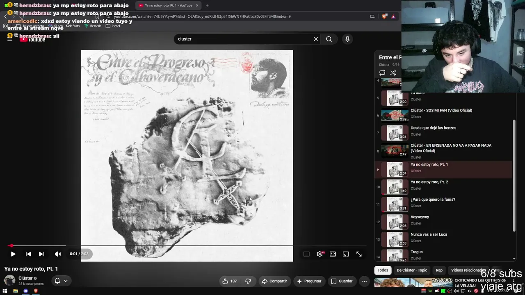The height and width of the screenshot is (295, 525).
Task: Click the browser address bar URL
Action: [x=202, y=16]
